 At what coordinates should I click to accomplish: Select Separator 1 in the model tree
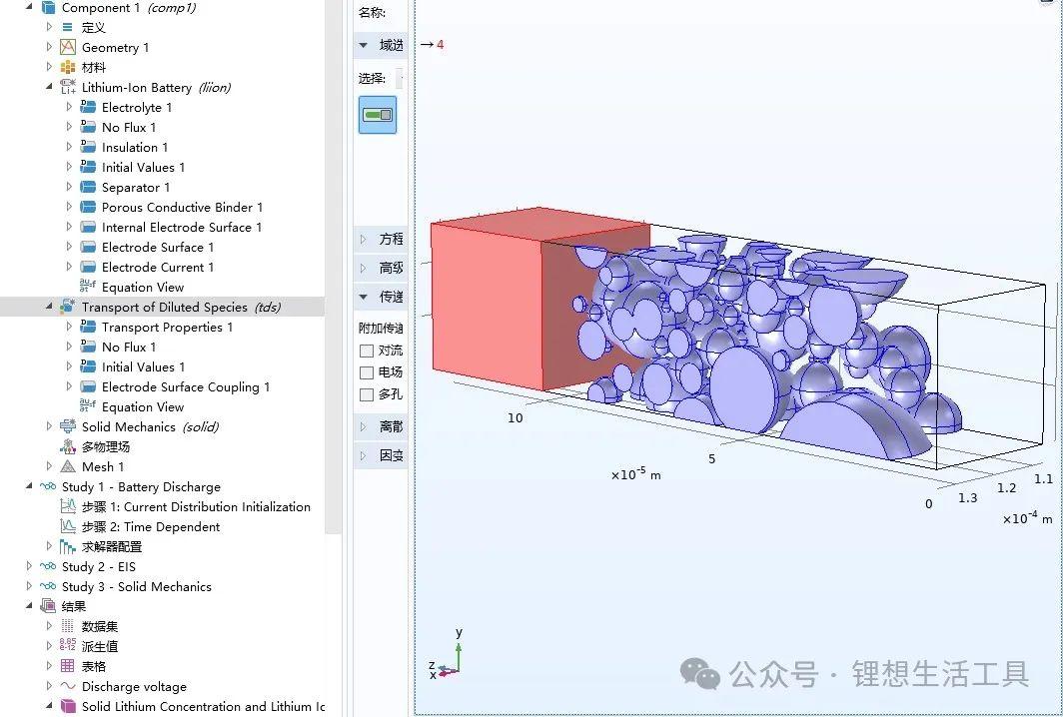(x=135, y=187)
